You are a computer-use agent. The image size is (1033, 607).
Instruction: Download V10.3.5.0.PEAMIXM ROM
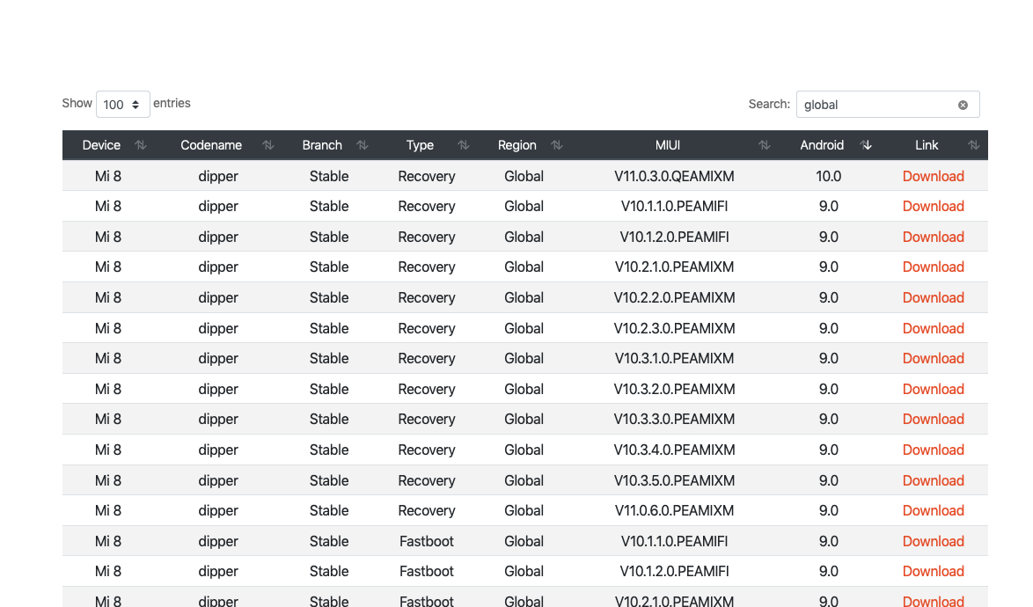click(x=933, y=480)
